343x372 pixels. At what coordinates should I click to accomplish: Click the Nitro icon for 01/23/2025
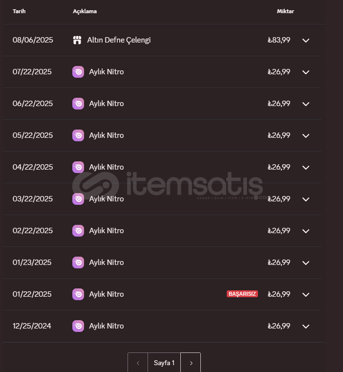click(x=78, y=263)
